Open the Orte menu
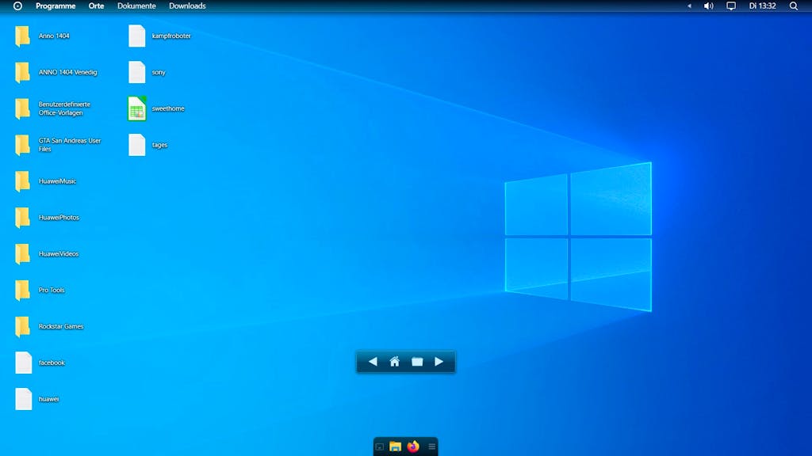This screenshot has width=812, height=456. tap(96, 6)
